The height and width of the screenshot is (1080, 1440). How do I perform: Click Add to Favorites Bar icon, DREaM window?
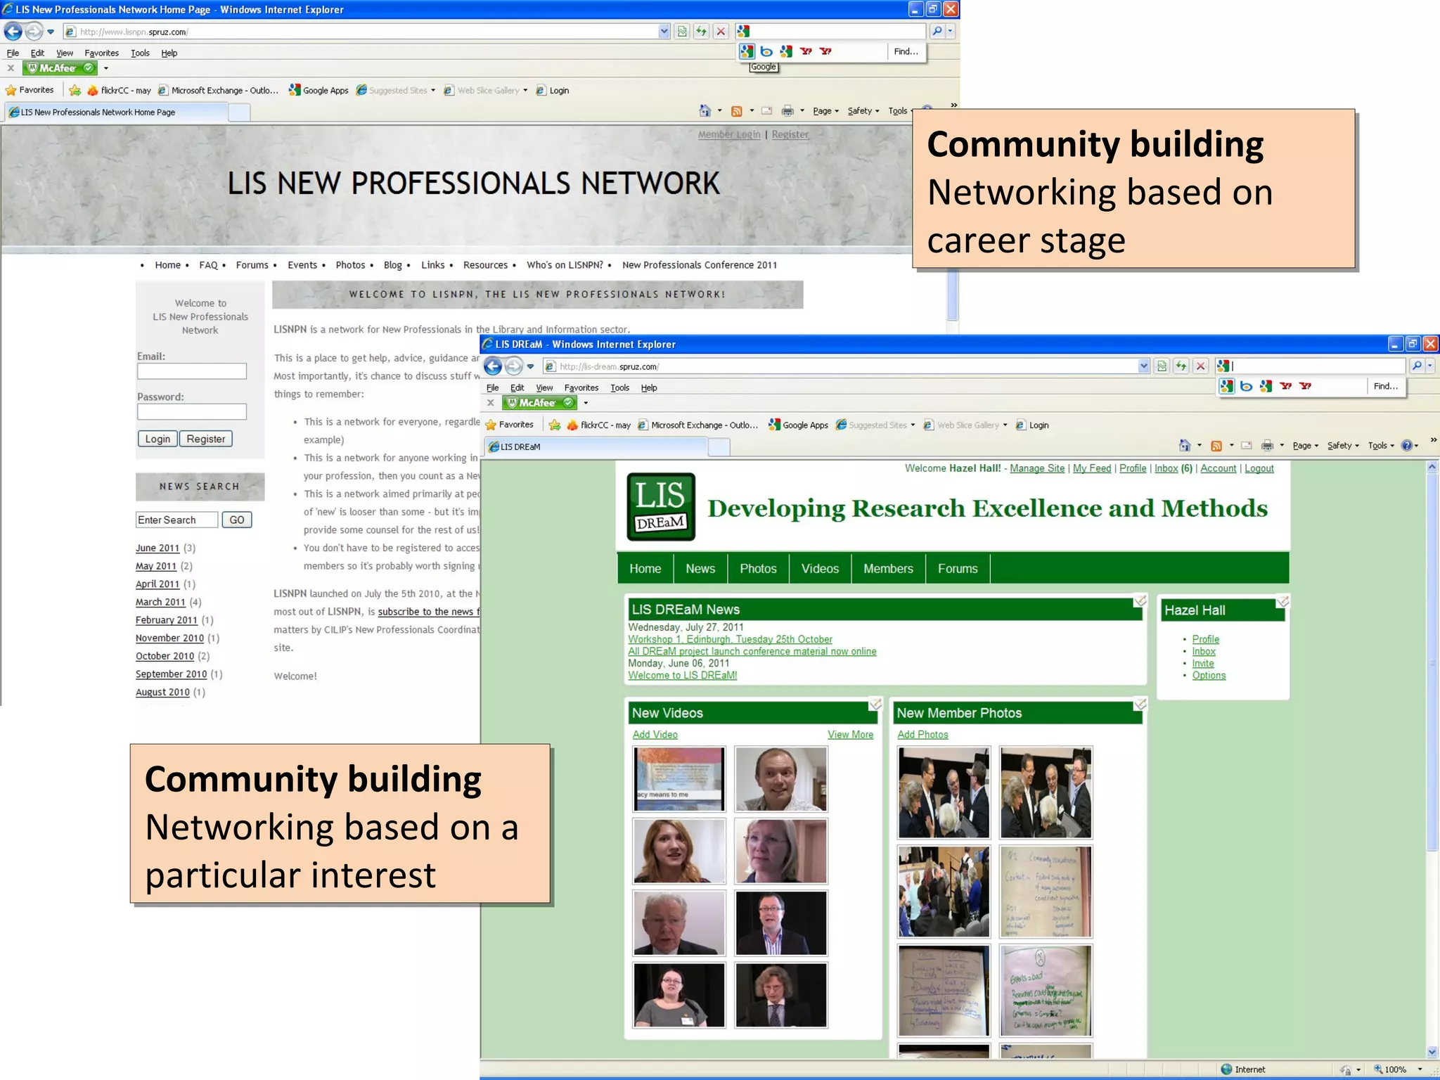(555, 425)
